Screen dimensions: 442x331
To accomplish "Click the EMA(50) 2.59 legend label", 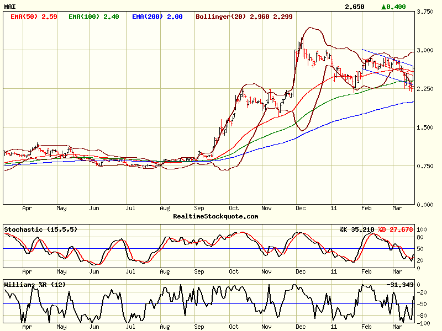I will (34, 17).
